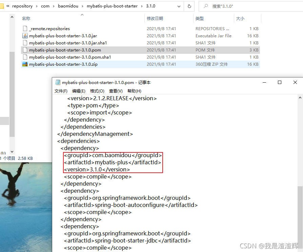Click the jar file's Java icon
The image size is (303, 252).
tap(25, 36)
